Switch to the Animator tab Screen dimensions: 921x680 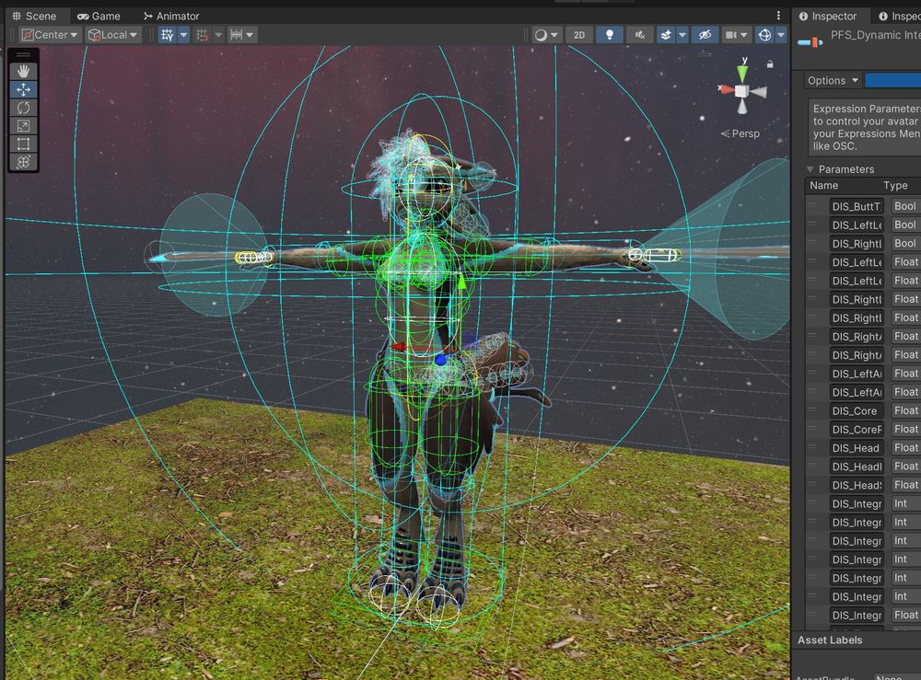coord(171,16)
